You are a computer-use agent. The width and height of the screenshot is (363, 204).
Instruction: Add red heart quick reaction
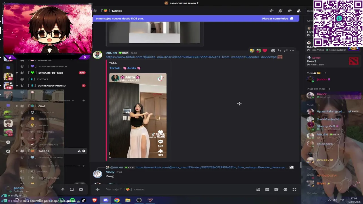(265, 50)
